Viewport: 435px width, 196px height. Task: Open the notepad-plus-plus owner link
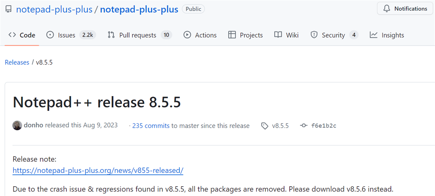[54, 9]
